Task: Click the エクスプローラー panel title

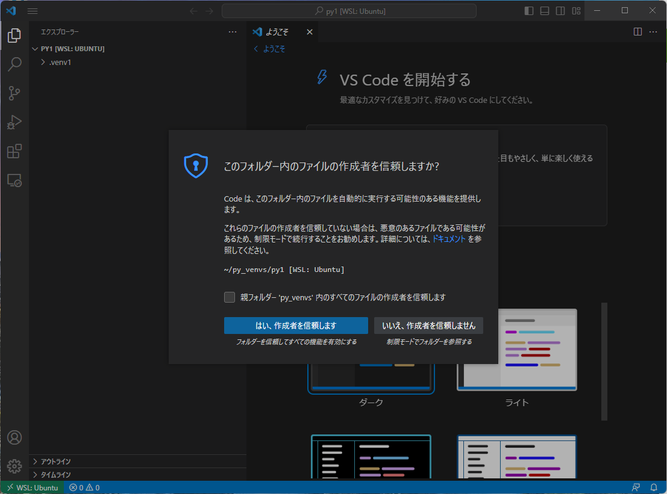Action: (60, 32)
